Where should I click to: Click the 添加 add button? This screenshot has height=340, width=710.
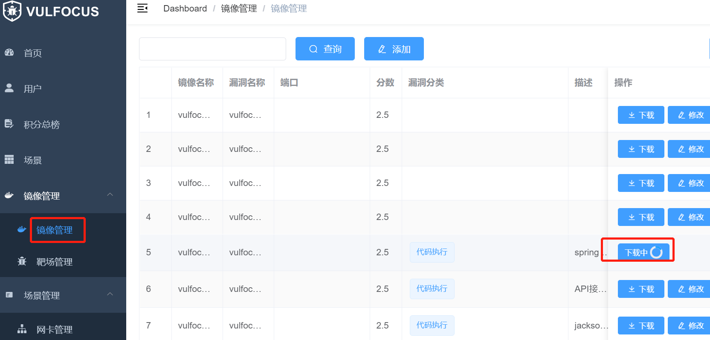point(394,49)
